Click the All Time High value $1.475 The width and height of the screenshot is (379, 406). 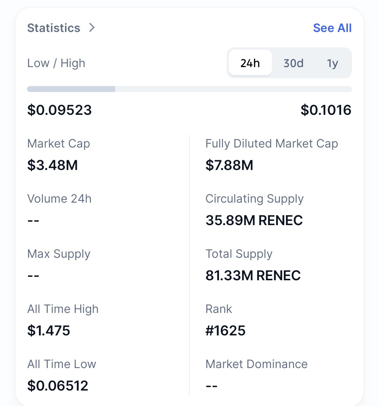tap(49, 330)
